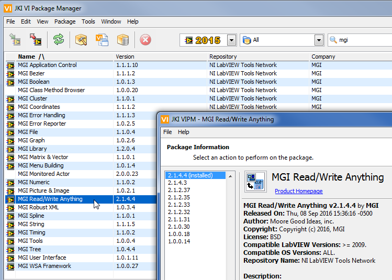Select the MGI Menu Building row
The height and width of the screenshot is (280, 392).
pos(81,165)
